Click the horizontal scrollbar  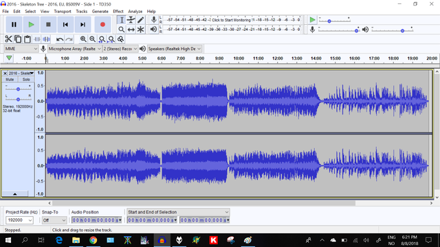pyautogui.click(x=203, y=203)
